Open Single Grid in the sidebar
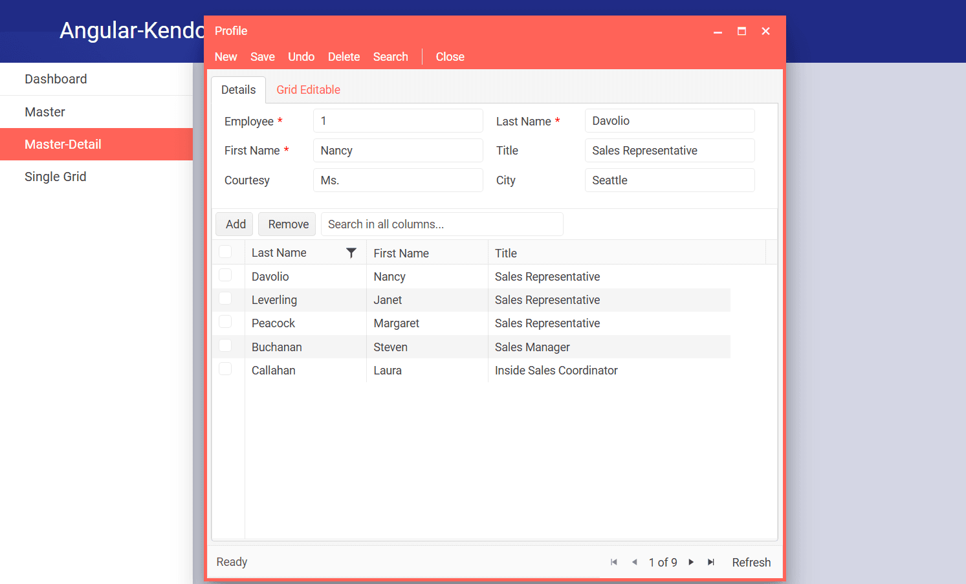The image size is (966, 584). 96,177
